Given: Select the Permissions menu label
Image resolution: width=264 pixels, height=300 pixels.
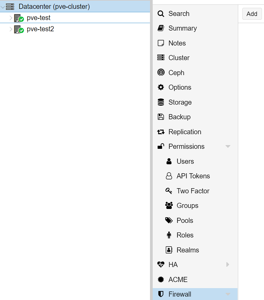Looking at the screenshot, I should [186, 146].
